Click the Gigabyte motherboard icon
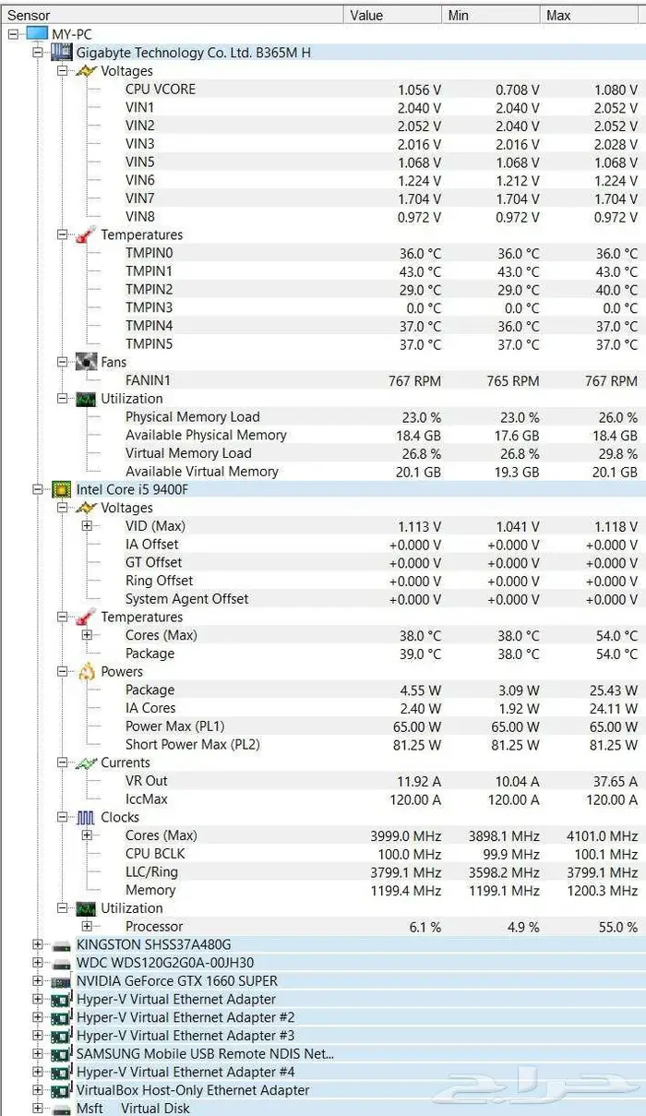This screenshot has width=646, height=1116. pos(62,53)
